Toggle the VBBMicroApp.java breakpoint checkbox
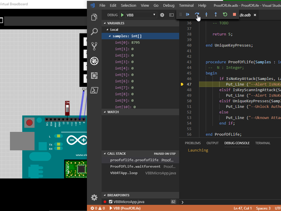281x211 pixels. 111,202
